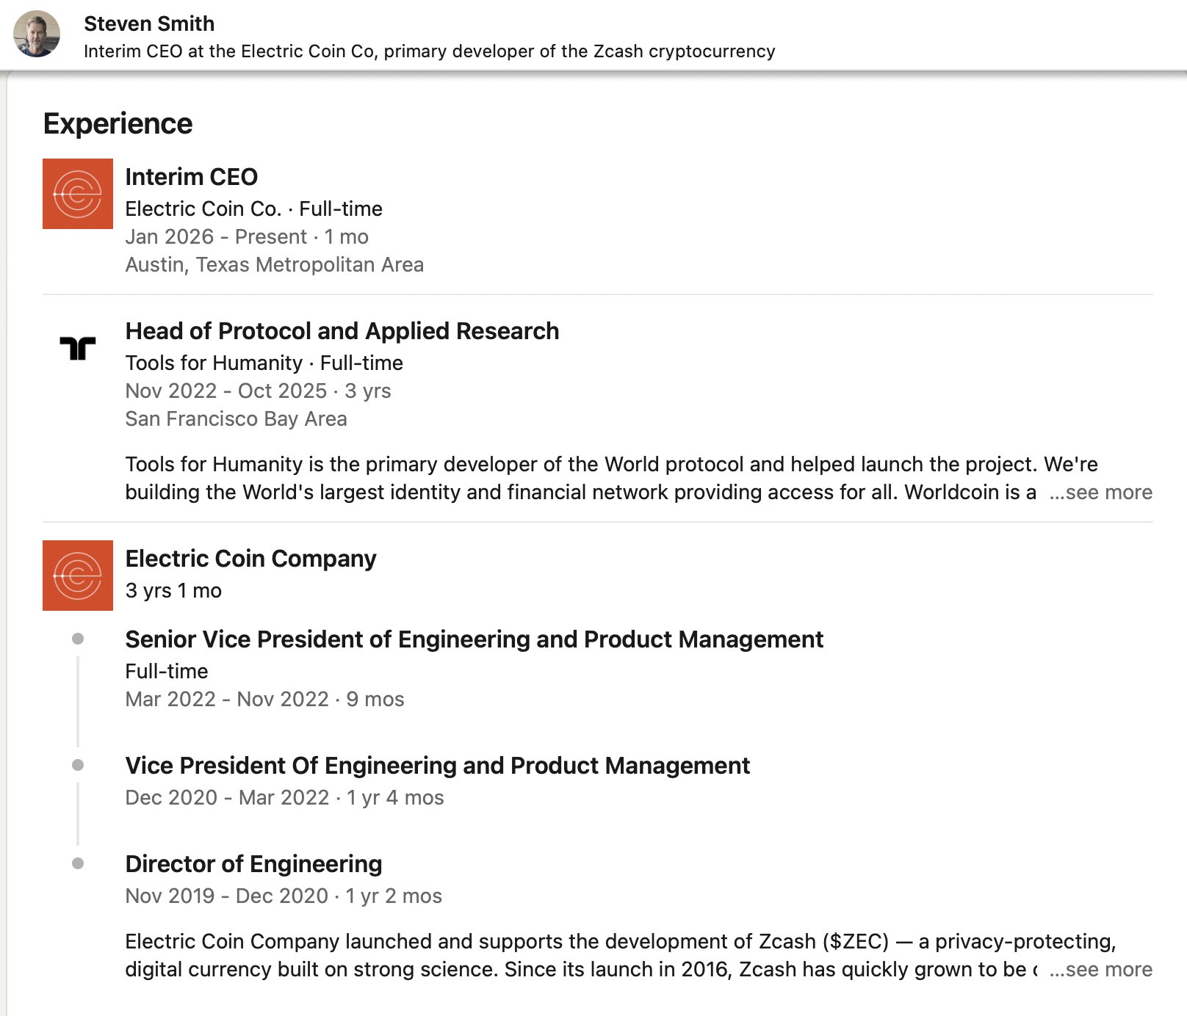
Task: Click the Electric Coin Co. · Full-time company line
Action: pos(253,209)
